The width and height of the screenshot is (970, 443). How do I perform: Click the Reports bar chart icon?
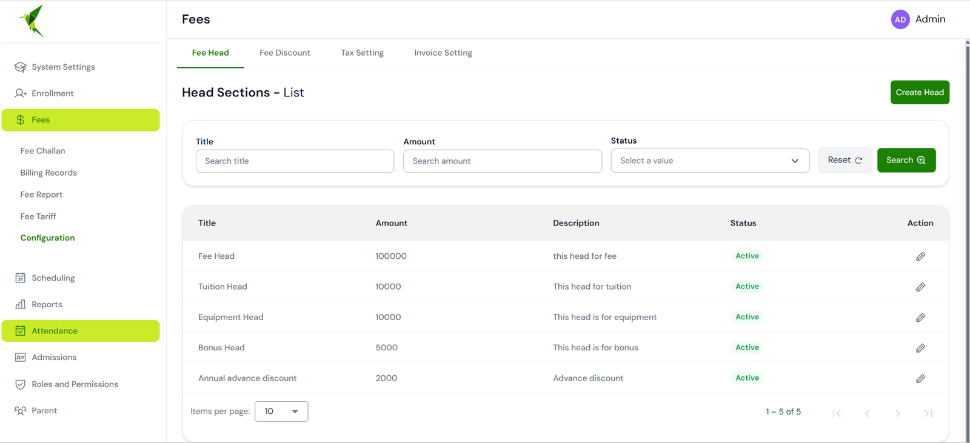(x=21, y=304)
